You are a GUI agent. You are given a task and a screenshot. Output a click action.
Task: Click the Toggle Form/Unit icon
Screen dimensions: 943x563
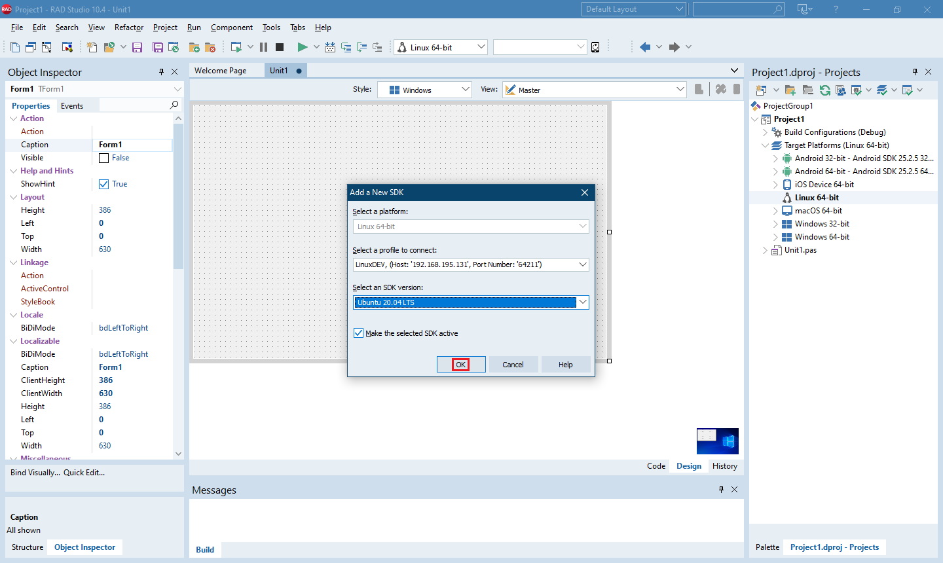(x=46, y=47)
